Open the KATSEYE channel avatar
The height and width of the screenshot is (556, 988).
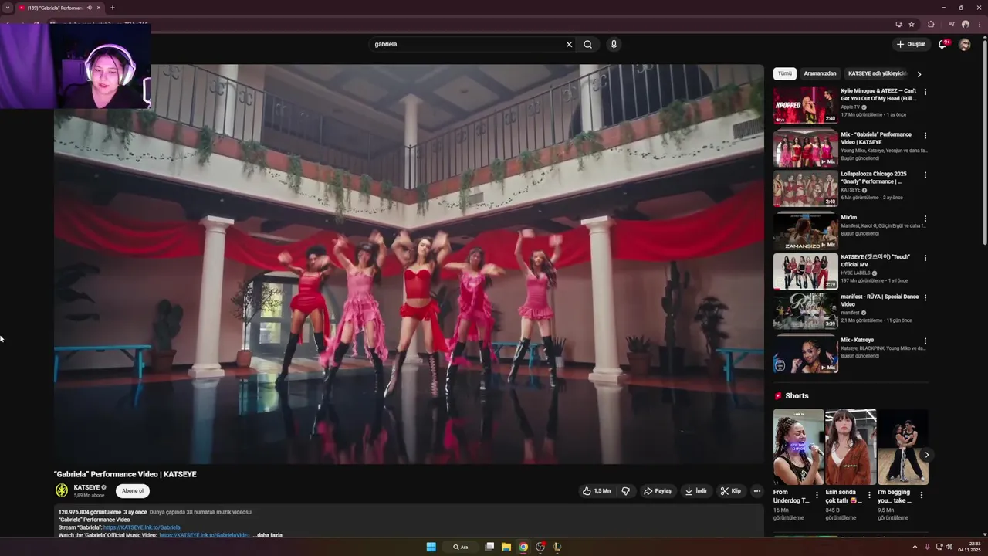point(62,490)
